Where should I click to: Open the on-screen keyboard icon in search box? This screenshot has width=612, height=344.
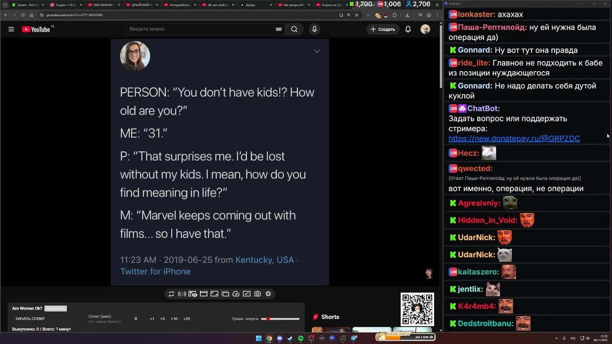click(x=279, y=29)
